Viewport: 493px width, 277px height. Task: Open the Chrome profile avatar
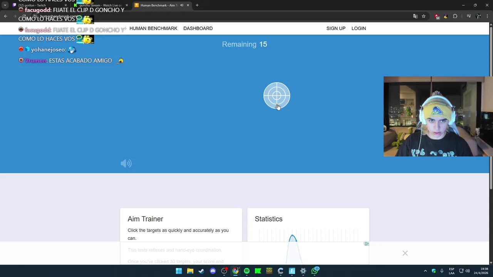pos(478,16)
